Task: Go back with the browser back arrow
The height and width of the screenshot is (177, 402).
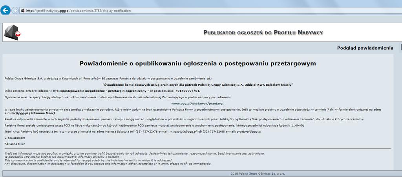Action: click(x=5, y=11)
